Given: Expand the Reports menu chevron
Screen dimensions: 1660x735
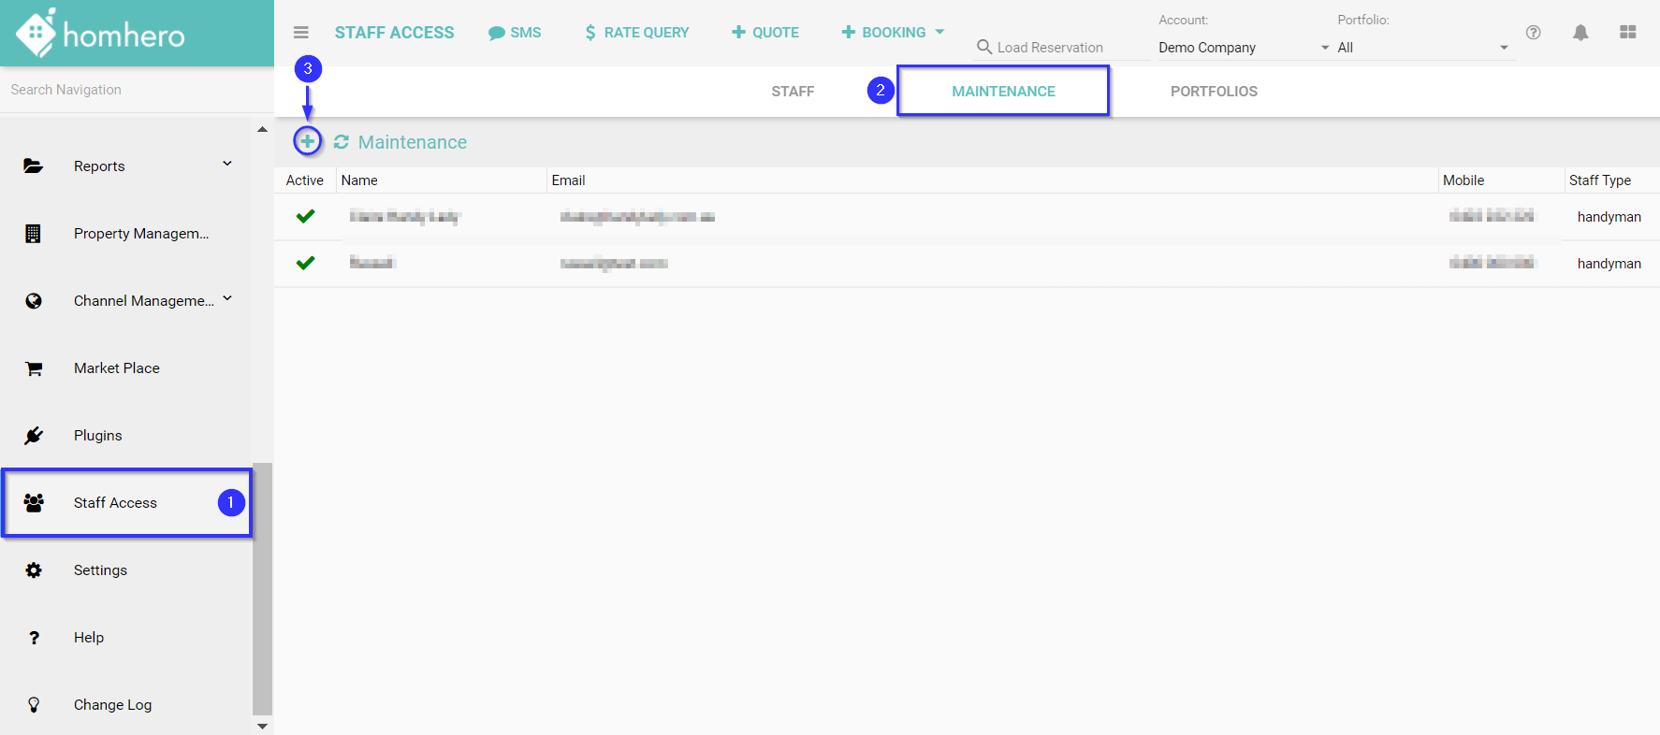Looking at the screenshot, I should coord(226,165).
